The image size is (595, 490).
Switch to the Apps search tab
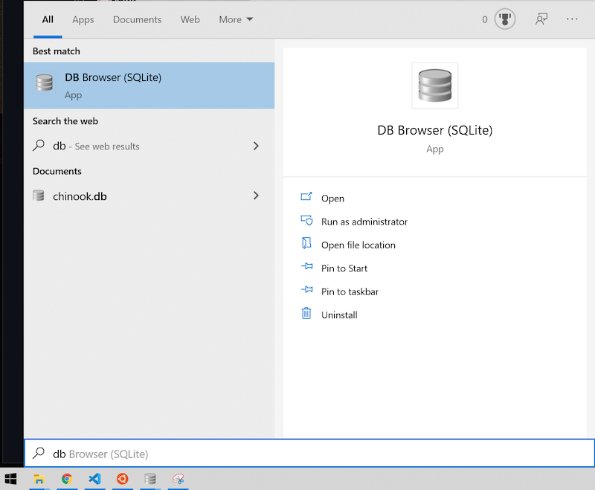coord(83,19)
